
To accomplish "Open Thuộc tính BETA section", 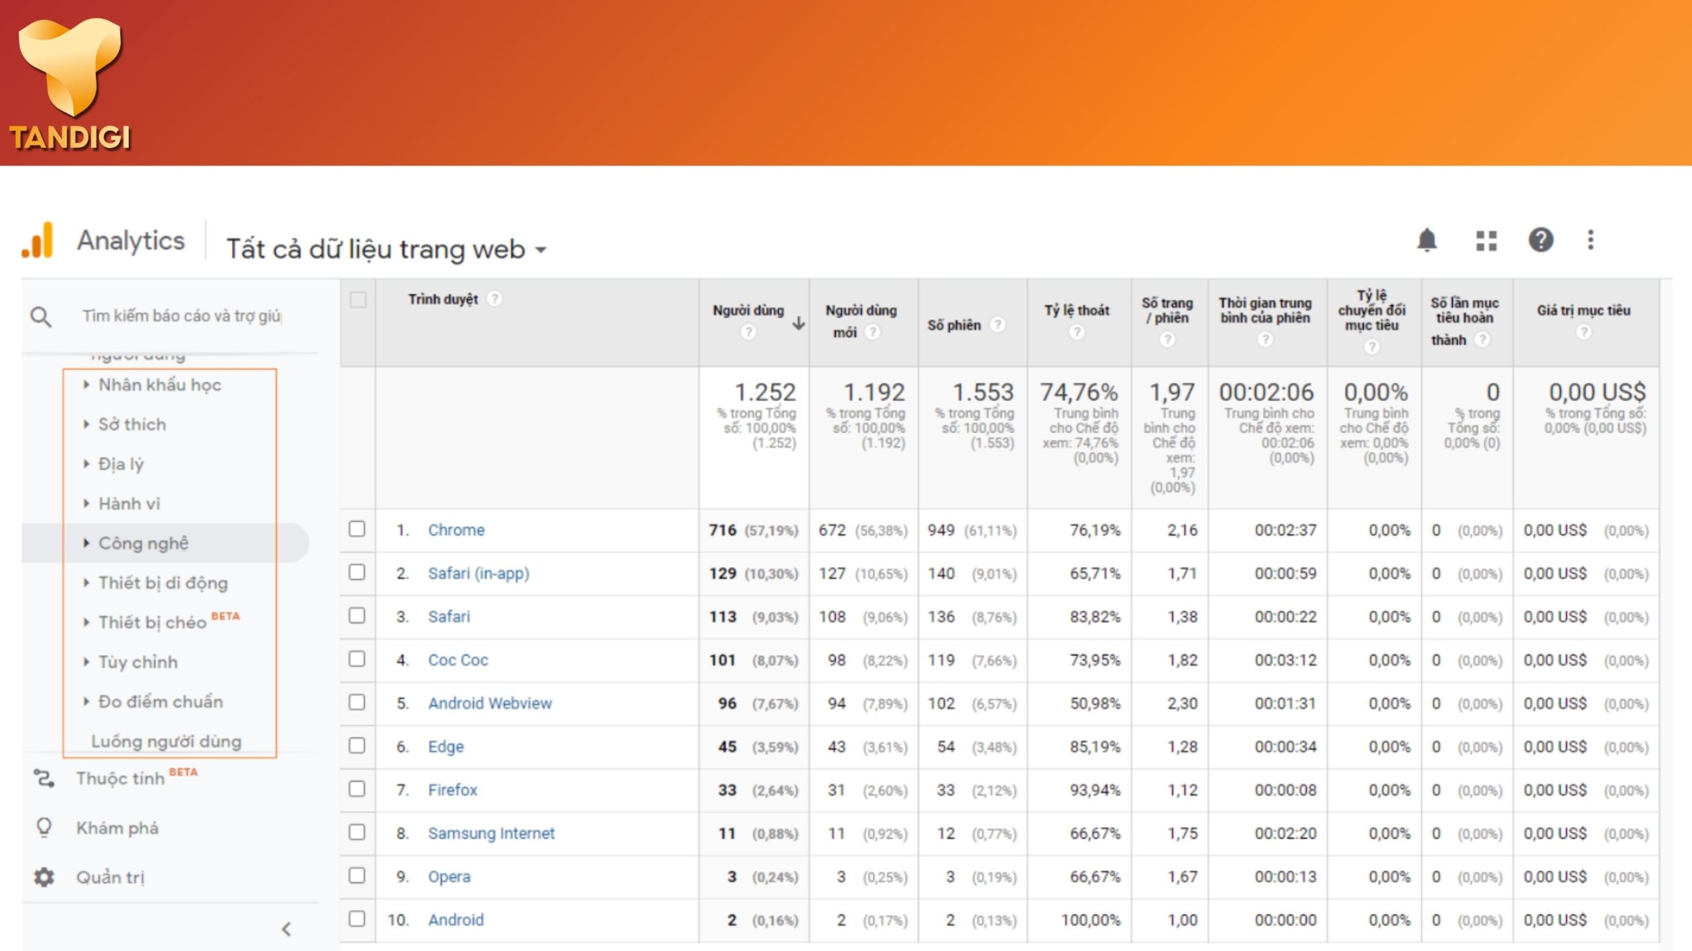I will (137, 778).
